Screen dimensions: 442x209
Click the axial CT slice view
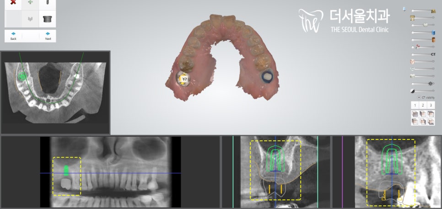click(55, 92)
